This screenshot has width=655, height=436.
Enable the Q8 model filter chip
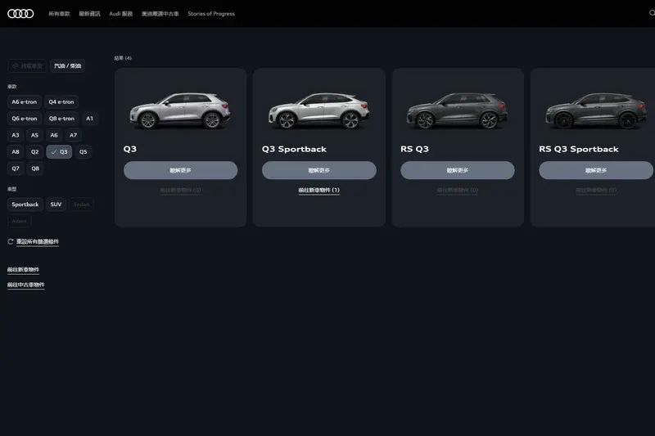35,169
